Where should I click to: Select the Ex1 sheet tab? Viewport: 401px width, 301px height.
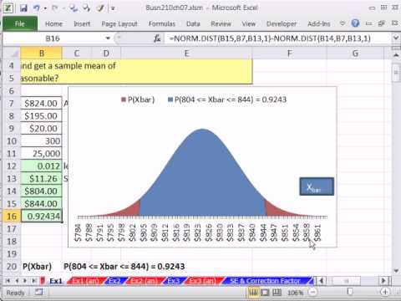tap(55, 281)
